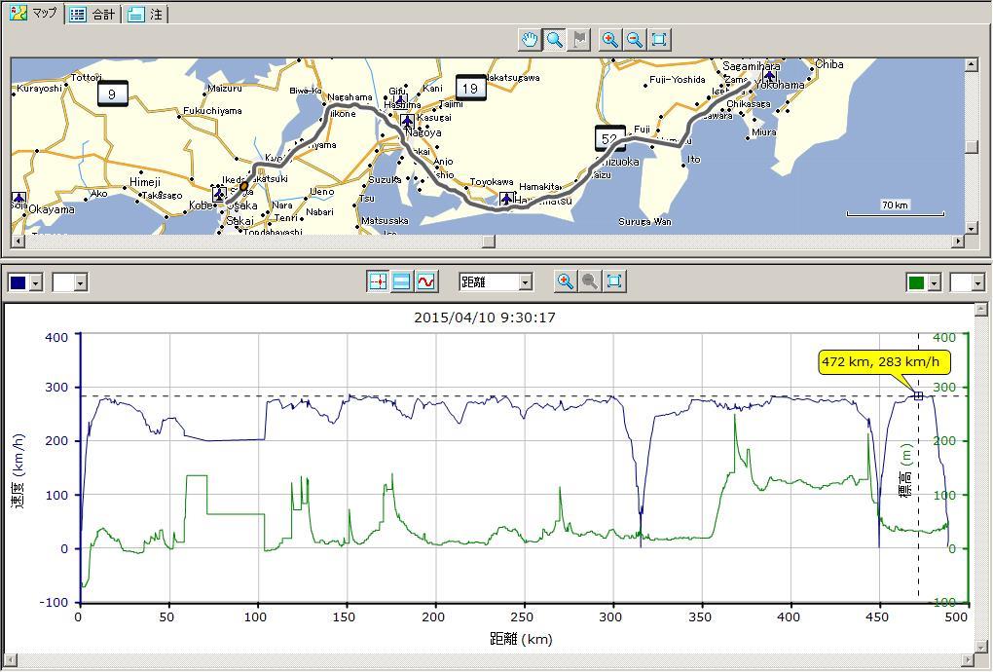Click the disabled graph zoom out icon

[x=590, y=281]
